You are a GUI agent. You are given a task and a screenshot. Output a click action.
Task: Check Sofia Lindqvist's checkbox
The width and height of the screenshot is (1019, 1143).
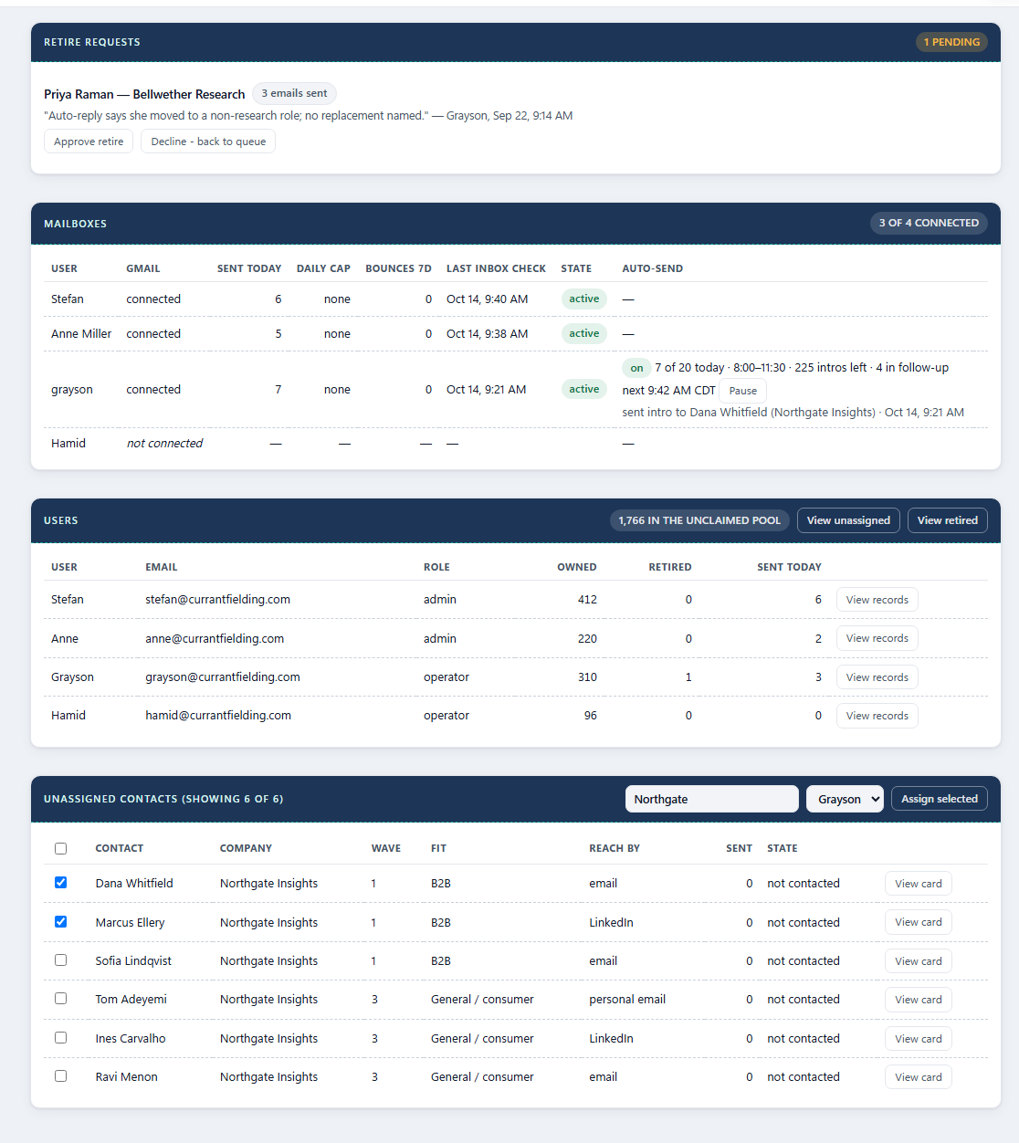60,960
